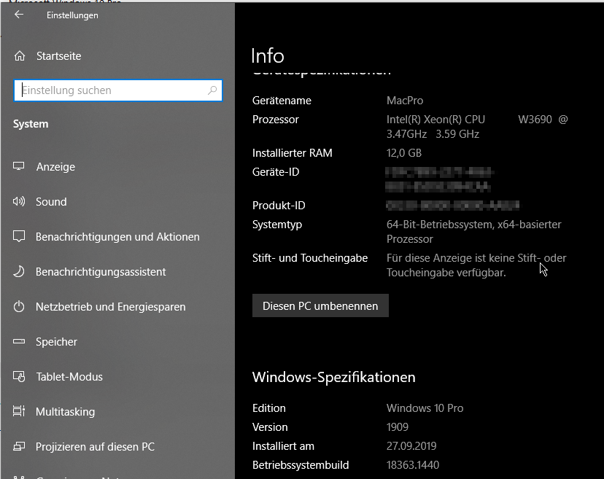Click the Windows-Spezifikationen heading
Image resolution: width=604 pixels, height=479 pixels.
pos(334,377)
